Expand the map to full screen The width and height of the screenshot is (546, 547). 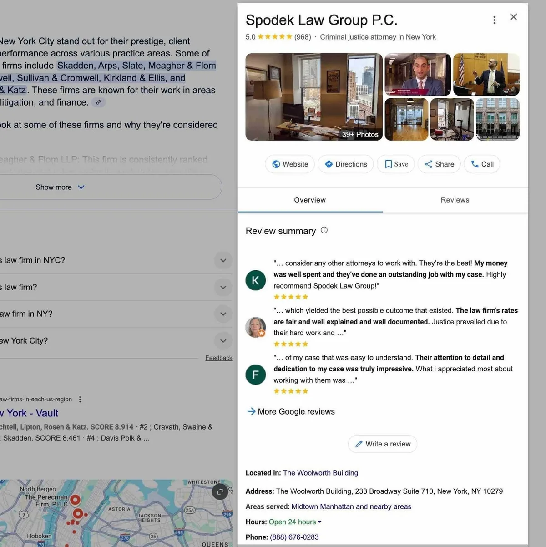[x=220, y=491]
